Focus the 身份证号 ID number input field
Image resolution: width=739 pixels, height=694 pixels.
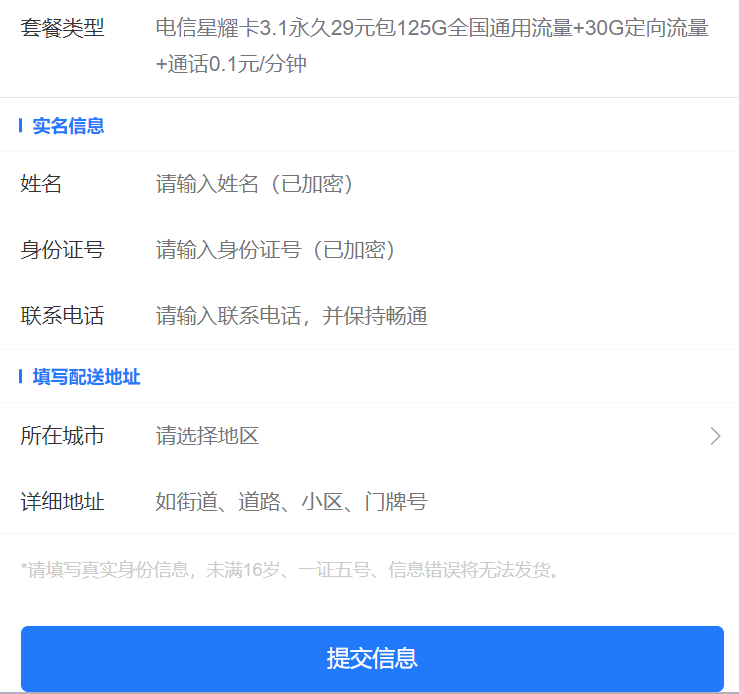coord(438,250)
